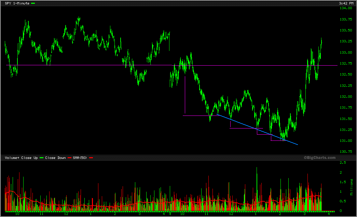Click the 3:42 PM timestamp
357x217 pixels.
346,3
